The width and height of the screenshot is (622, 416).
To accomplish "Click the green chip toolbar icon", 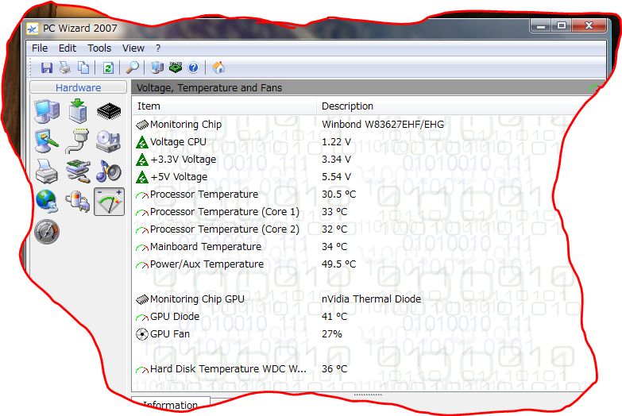I will (x=176, y=67).
